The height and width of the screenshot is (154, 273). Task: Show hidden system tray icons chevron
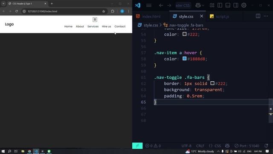[x=218, y=151]
